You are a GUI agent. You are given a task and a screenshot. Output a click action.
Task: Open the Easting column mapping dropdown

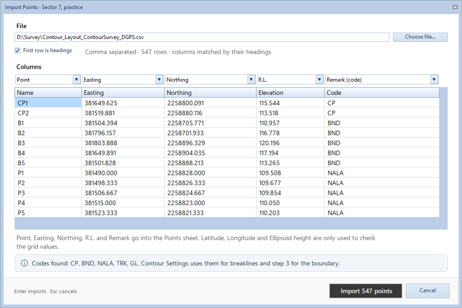pos(159,79)
